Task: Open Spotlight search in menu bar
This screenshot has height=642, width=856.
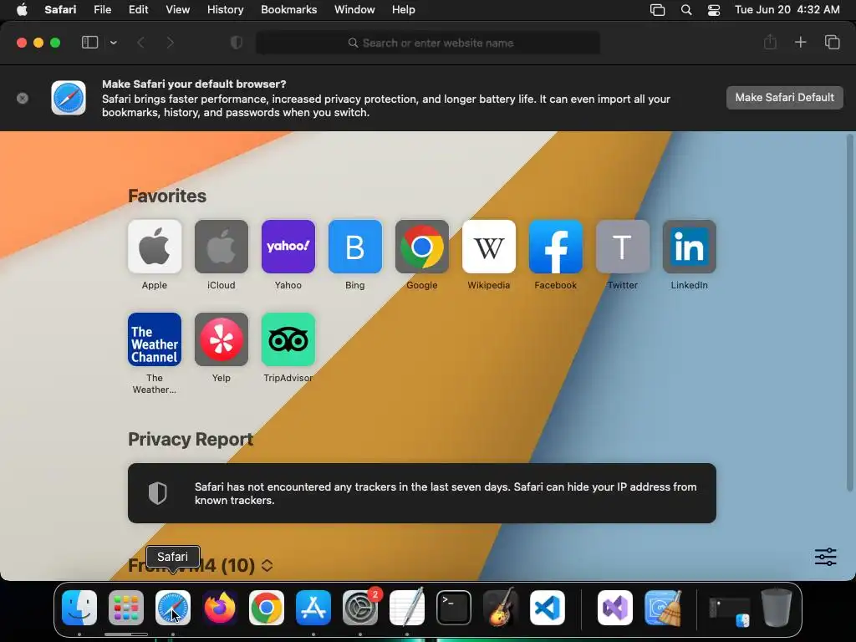Action: 686,10
